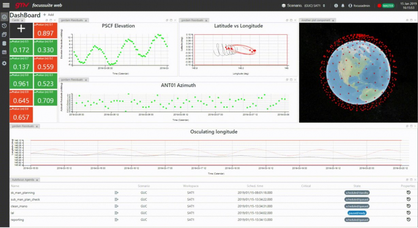Click the Add dashboard button

click(x=48, y=15)
